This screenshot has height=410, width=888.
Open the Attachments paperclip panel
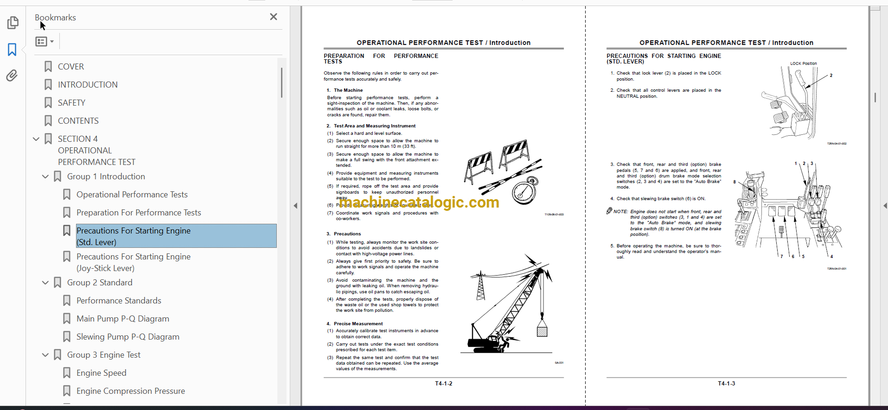(12, 76)
